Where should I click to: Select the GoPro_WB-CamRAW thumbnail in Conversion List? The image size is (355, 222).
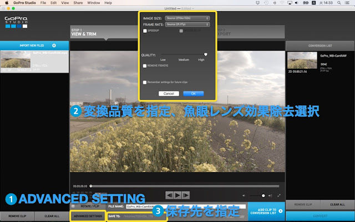pyautogui.click(x=302, y=60)
